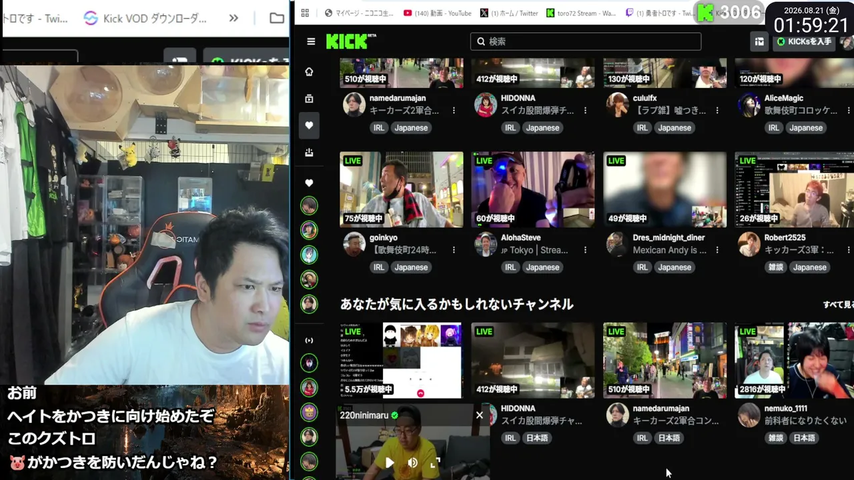Open the user profile avatar in Kick header
The width and height of the screenshot is (854, 480).
847,41
